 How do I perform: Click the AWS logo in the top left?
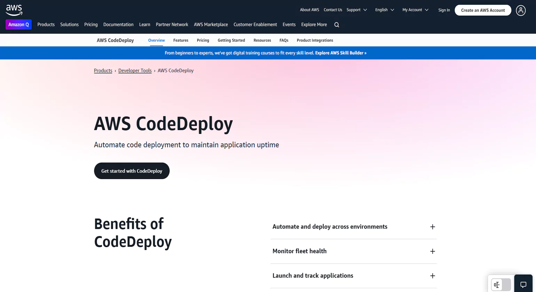pyautogui.click(x=14, y=9)
